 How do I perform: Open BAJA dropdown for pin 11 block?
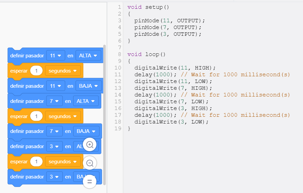88,86
